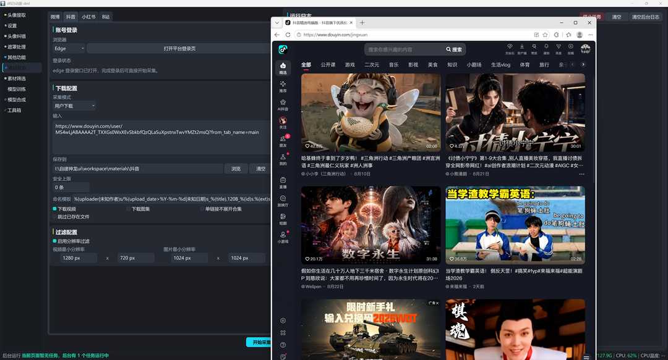This screenshot has height=360, width=668.
Task: Open the user avatar in the Douyin header
Action: click(x=586, y=49)
